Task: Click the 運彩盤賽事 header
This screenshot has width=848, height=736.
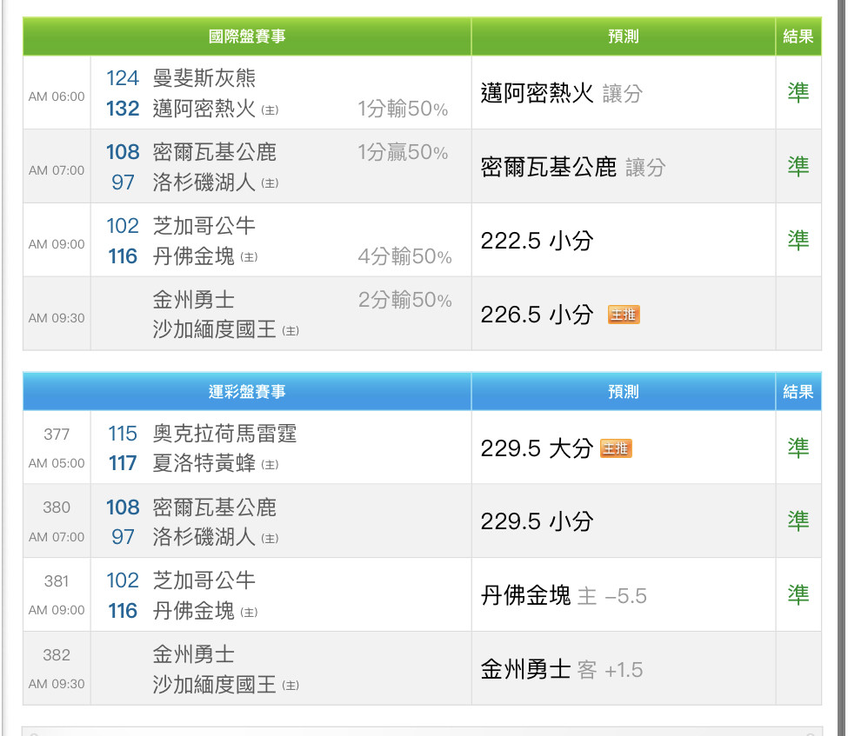Action: coord(247,391)
